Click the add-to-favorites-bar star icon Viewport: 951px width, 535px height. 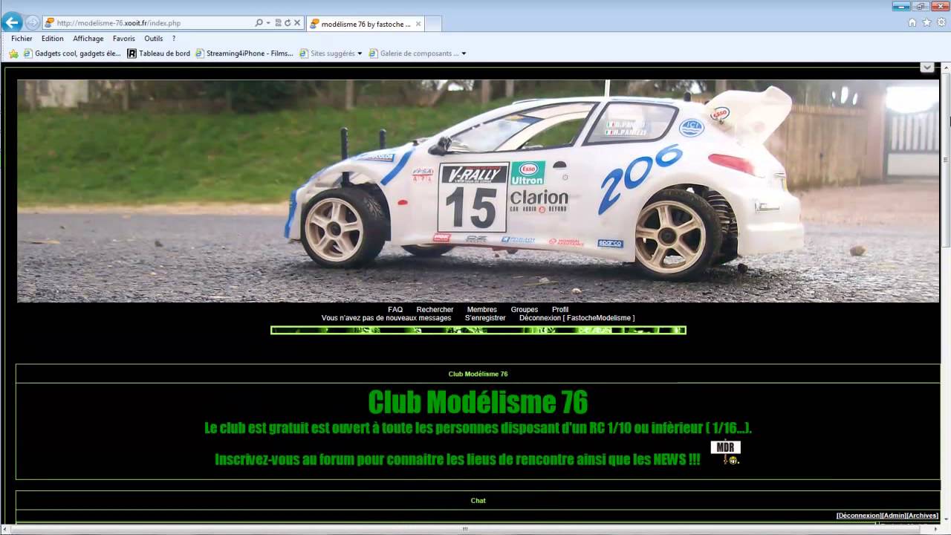(13, 53)
